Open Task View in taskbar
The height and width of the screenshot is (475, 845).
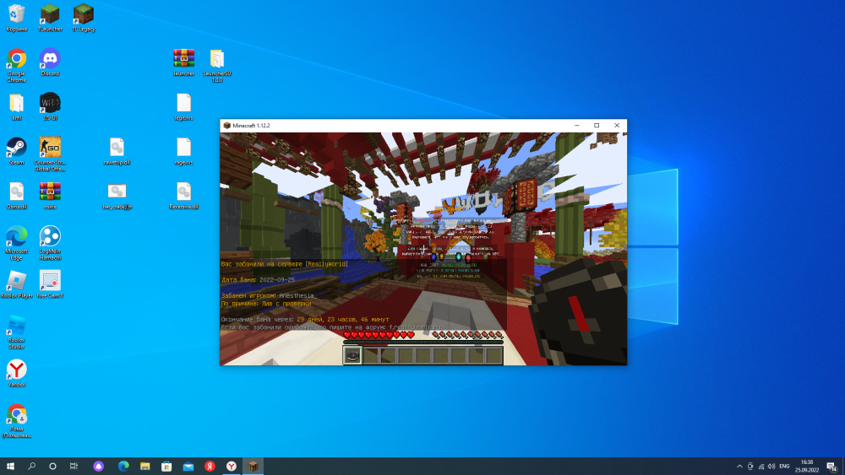click(x=74, y=466)
